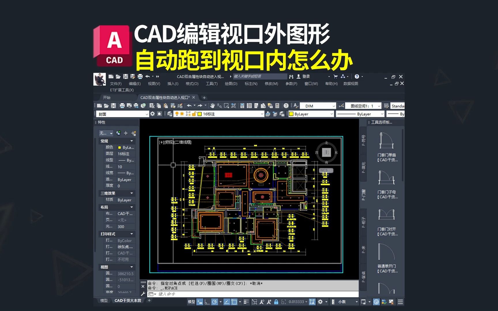
Task: Click Select Objects icon in Properties panel
Action: click(126, 133)
